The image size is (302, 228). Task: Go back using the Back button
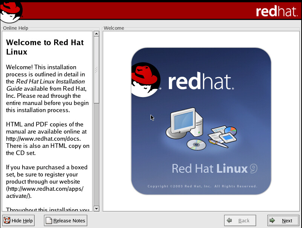(240, 221)
